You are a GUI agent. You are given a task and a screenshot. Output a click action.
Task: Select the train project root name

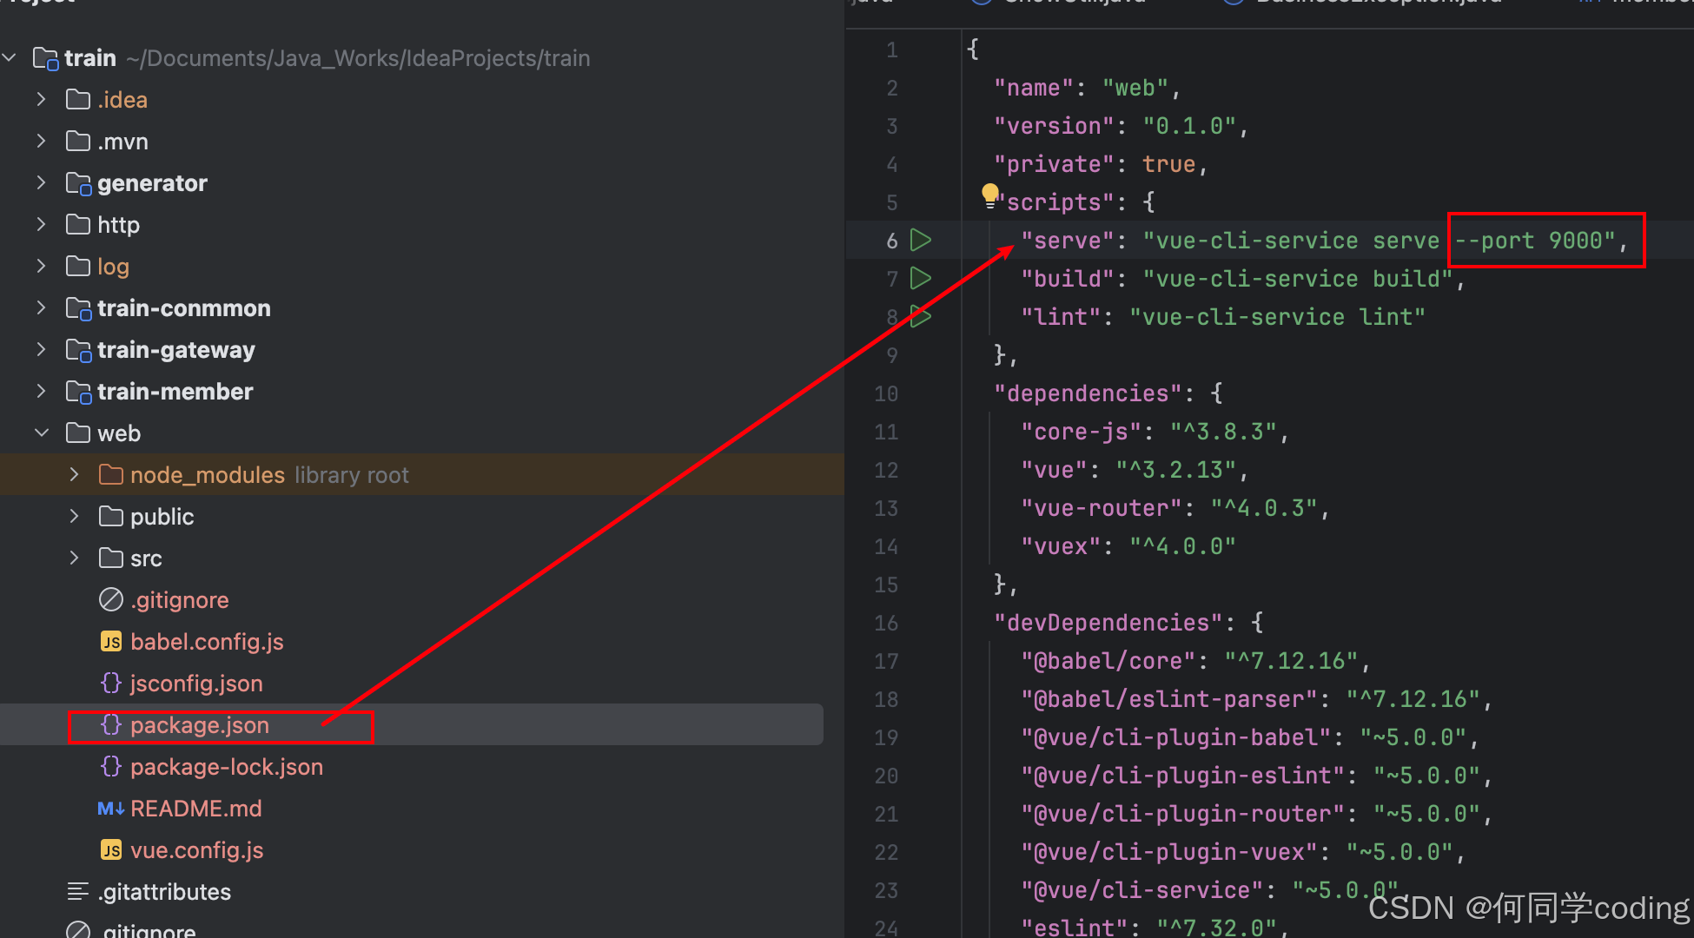point(90,58)
